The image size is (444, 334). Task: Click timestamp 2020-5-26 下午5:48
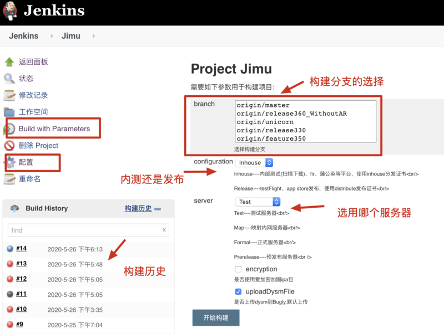coord(75,265)
